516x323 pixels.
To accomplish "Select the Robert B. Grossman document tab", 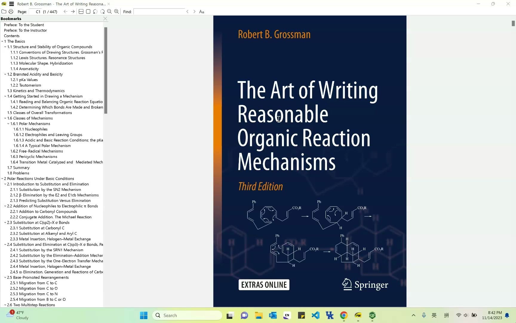I will (x=61, y=4).
